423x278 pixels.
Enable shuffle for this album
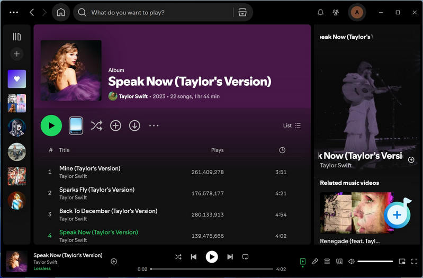96,125
